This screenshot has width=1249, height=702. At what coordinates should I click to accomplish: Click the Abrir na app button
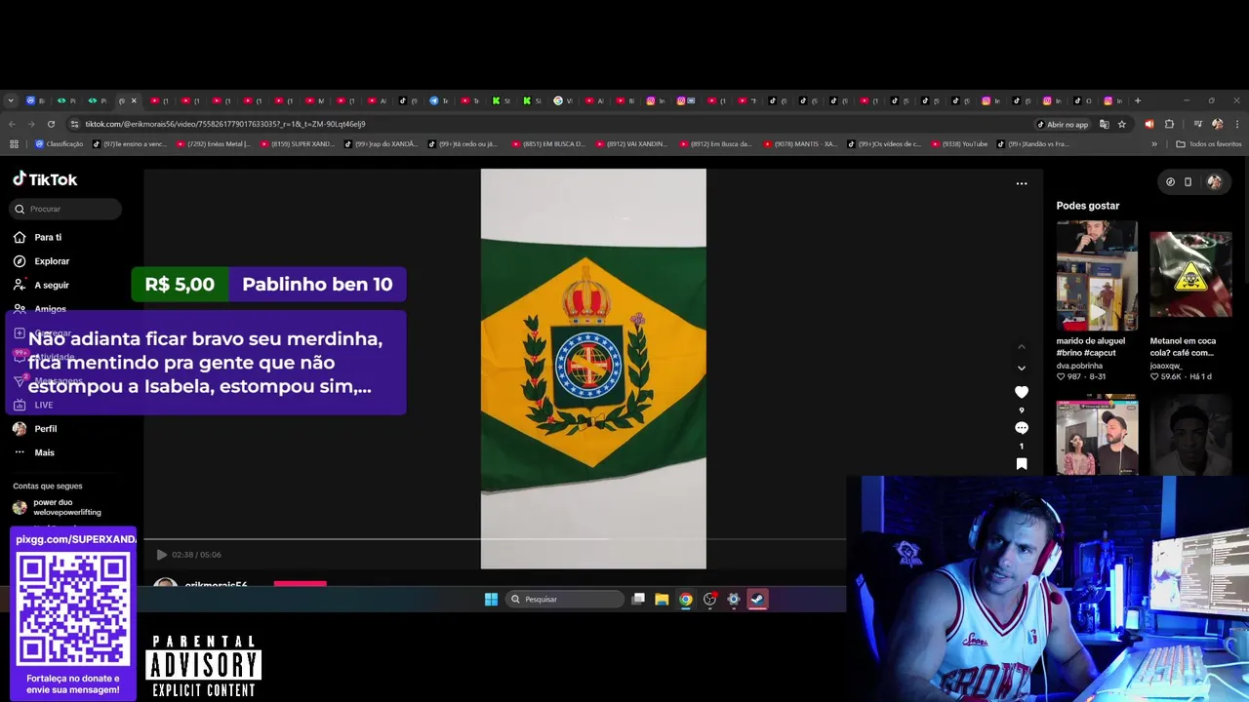(1062, 124)
